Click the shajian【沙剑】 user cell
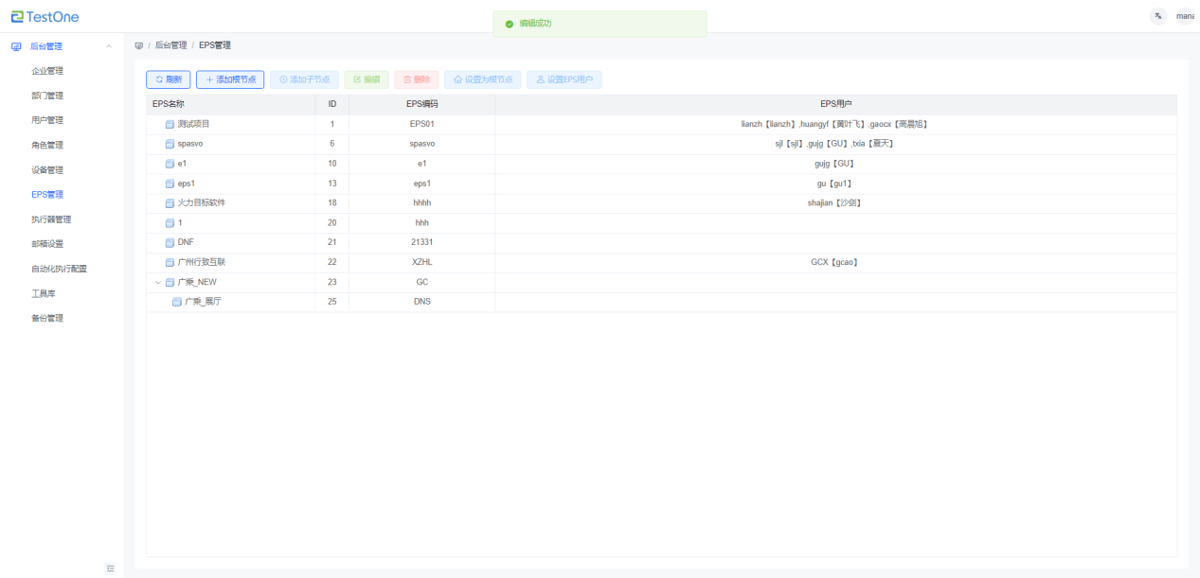1200x578 pixels. coord(835,202)
